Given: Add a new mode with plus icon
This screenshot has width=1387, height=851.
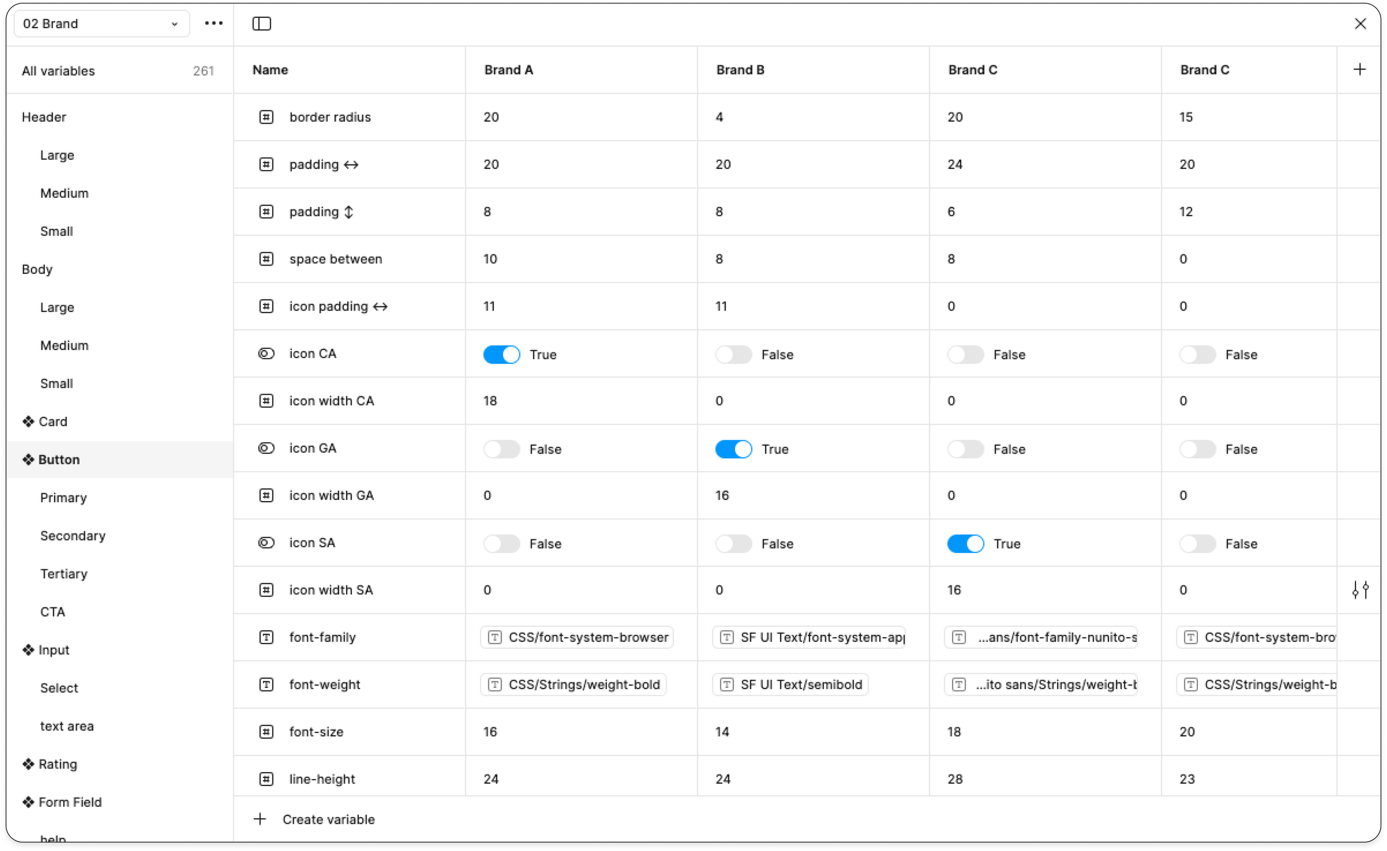Looking at the screenshot, I should [x=1359, y=69].
